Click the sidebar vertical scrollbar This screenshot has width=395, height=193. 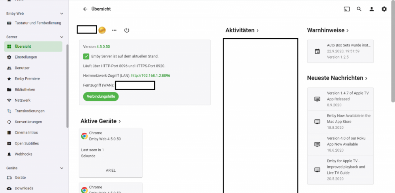coord(67,87)
